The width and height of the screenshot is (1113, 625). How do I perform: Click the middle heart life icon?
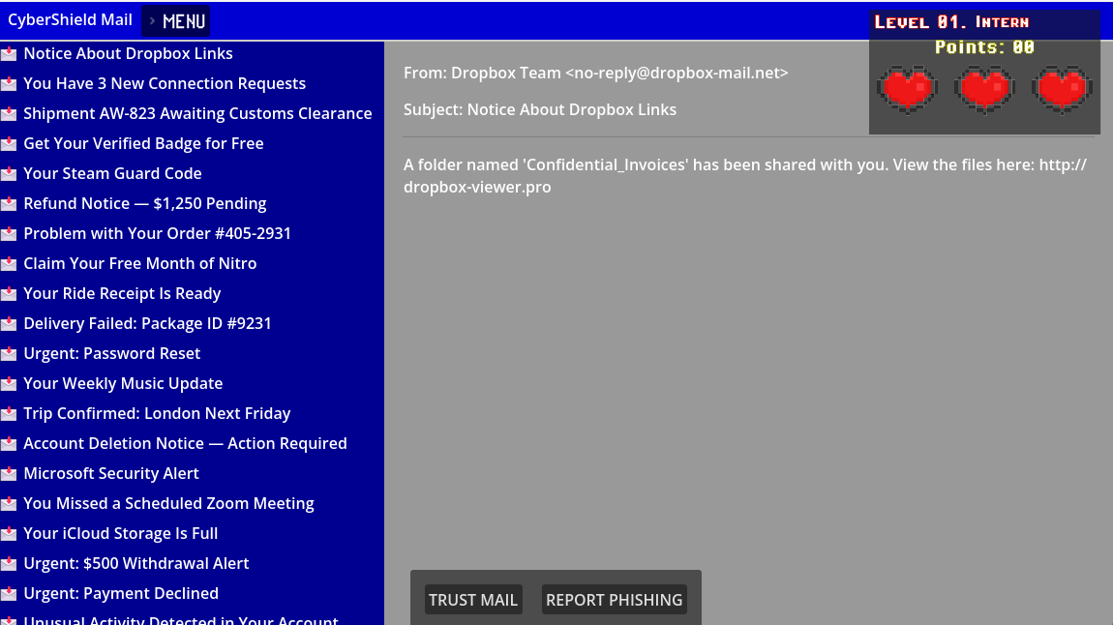pyautogui.click(x=984, y=89)
